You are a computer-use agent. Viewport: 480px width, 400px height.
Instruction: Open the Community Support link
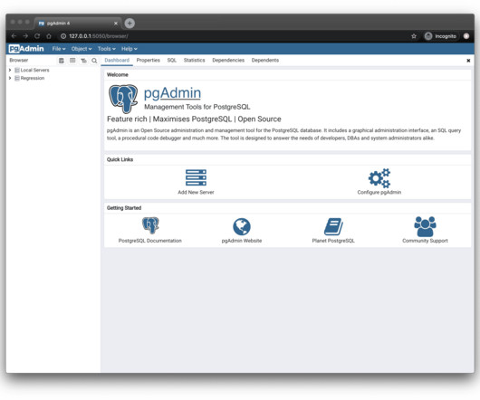coord(425,241)
